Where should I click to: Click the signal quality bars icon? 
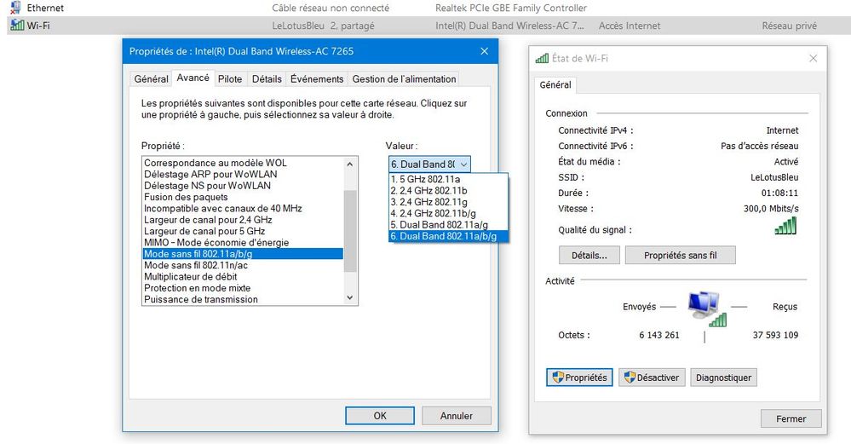(785, 226)
